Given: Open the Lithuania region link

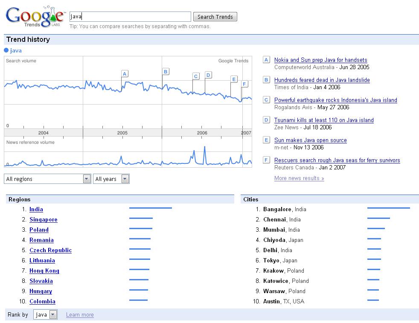Looking at the screenshot, I should [x=42, y=260].
